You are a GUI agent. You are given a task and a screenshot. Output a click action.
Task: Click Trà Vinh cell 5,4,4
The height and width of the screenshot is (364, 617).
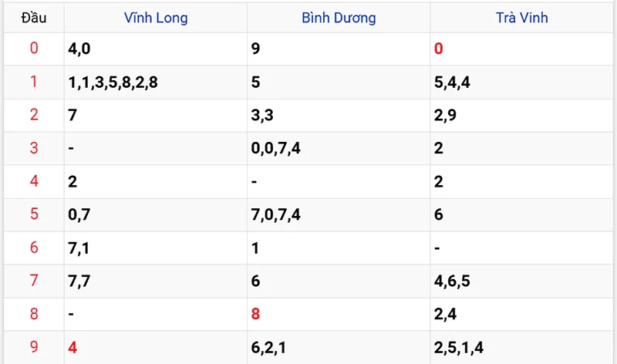pos(452,83)
